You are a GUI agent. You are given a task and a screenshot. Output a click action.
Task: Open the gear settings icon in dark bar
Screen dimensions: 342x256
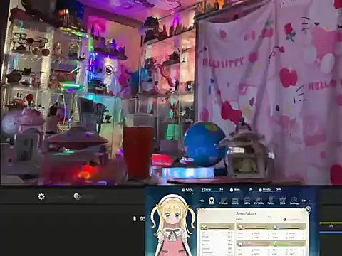pos(41,196)
